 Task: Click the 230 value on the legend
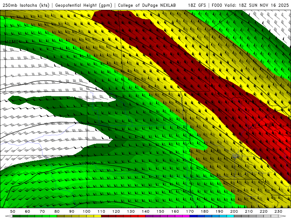(x=278, y=211)
